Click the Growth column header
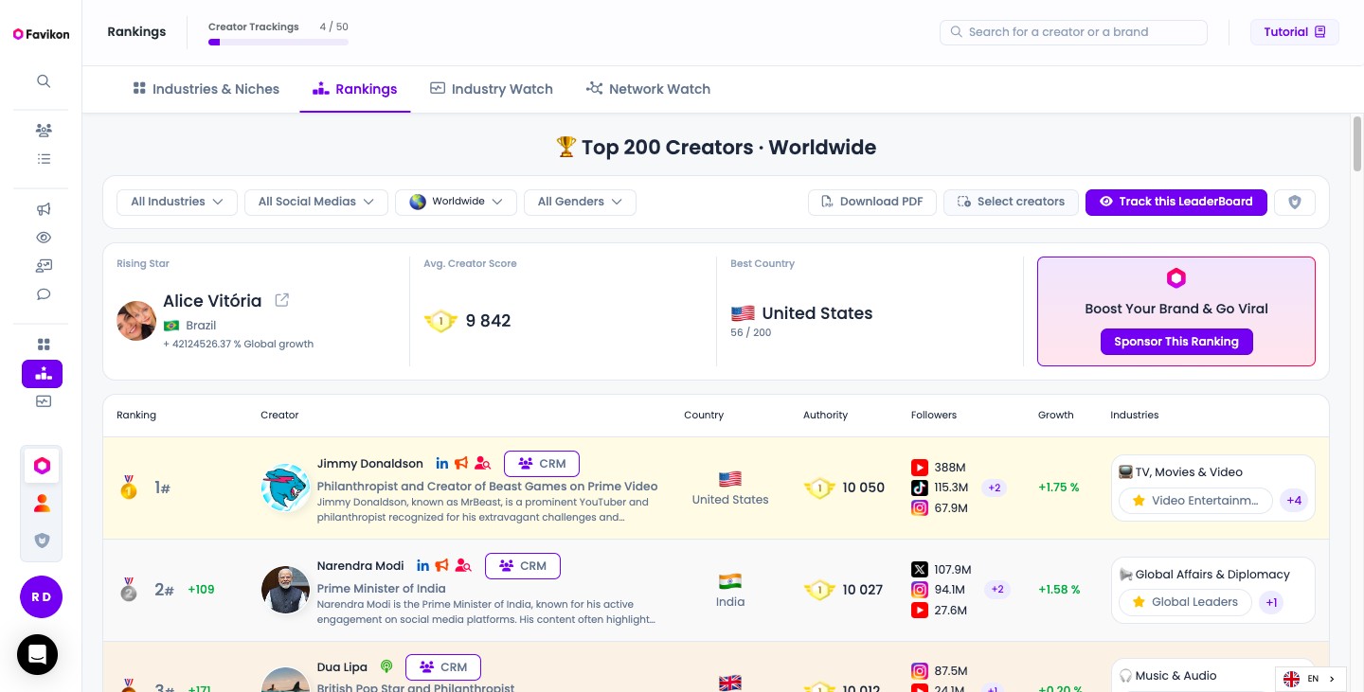The height and width of the screenshot is (692, 1364). pyautogui.click(x=1056, y=415)
